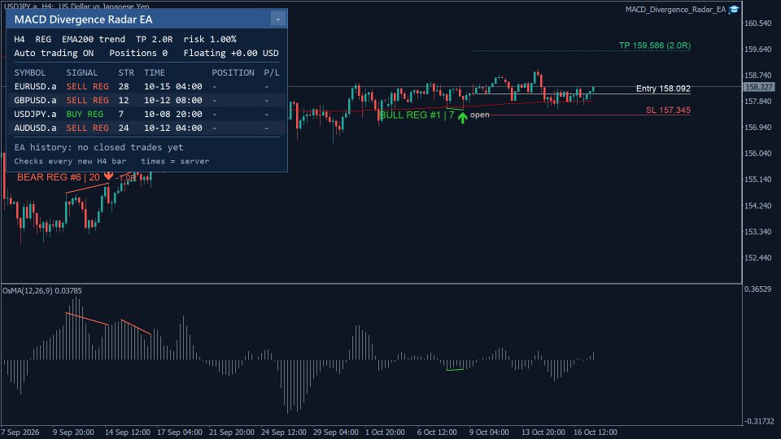Click the SELL REG signal for AUDUSD.a
The image size is (781, 439).
point(87,128)
